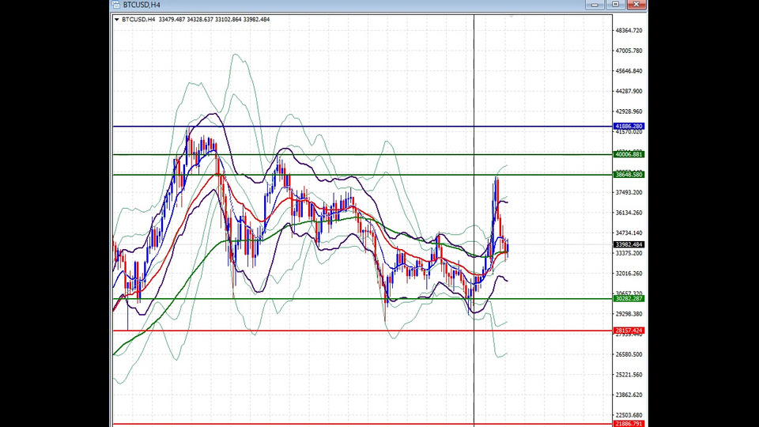Click the black current price label 33982.484
Image resolution: width=759 pixels, height=427 pixels.
(629, 244)
